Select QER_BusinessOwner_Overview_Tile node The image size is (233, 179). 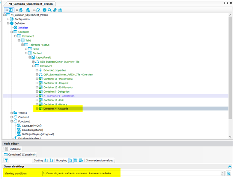(x=60, y=62)
